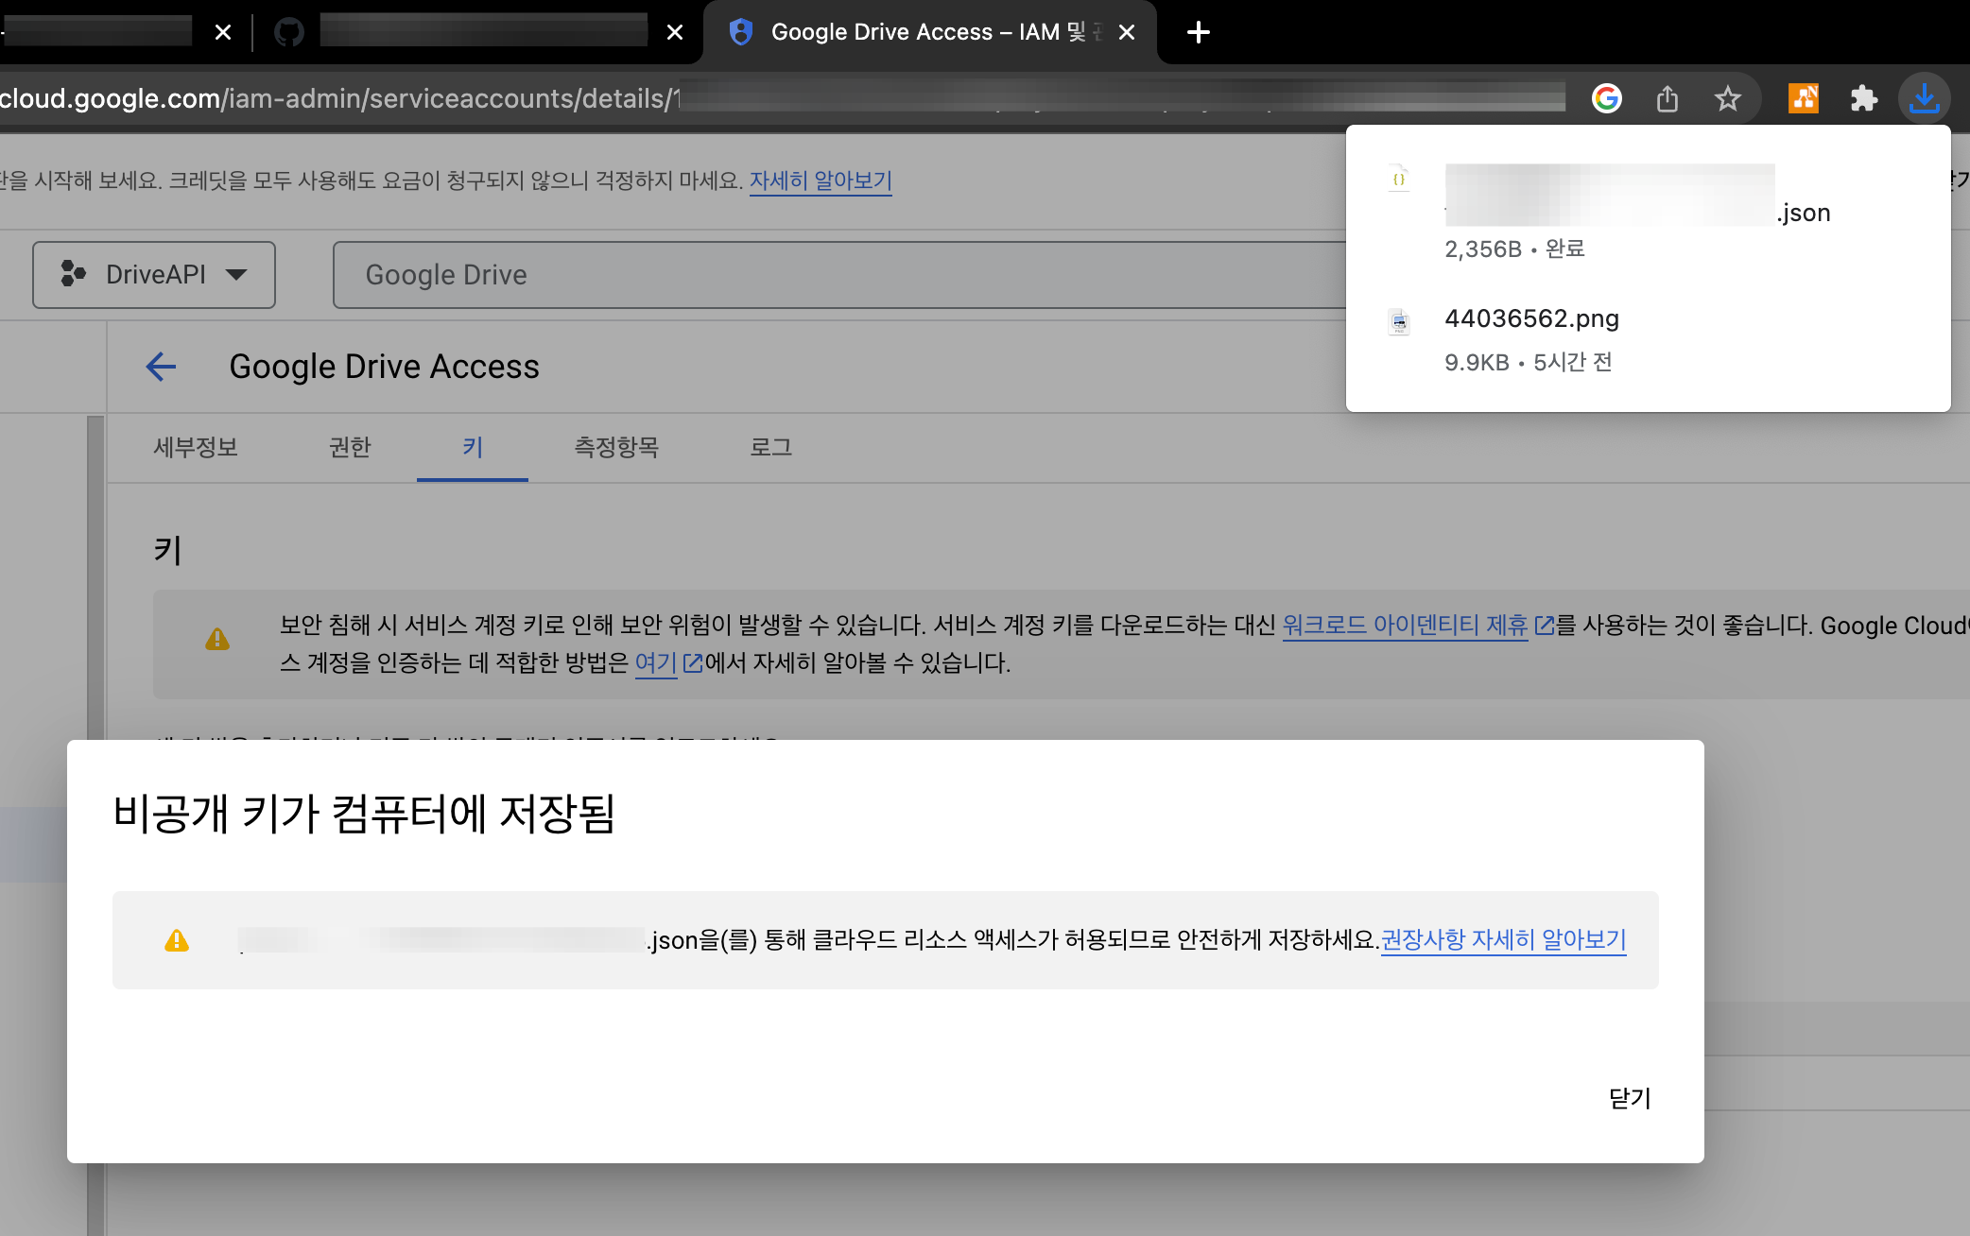1970x1236 pixels.
Task: Click the 비공개 키가 컴퓨터에 저장됨 dialog title
Action: click(x=364, y=814)
